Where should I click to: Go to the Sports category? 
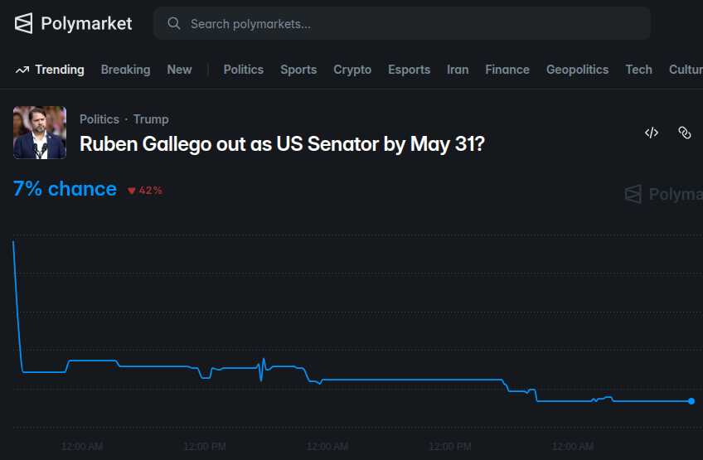point(298,70)
